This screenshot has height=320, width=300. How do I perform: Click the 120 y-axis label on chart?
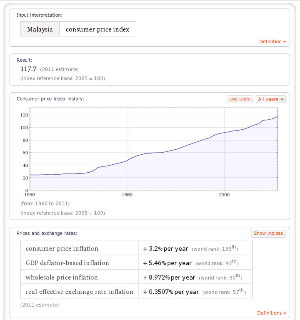pyautogui.click(x=24, y=115)
